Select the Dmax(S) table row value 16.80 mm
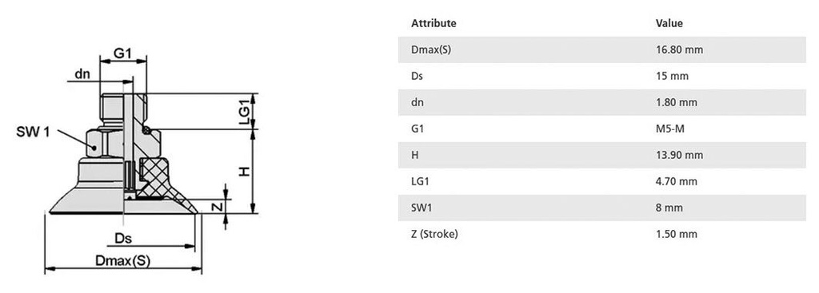 pos(679,50)
